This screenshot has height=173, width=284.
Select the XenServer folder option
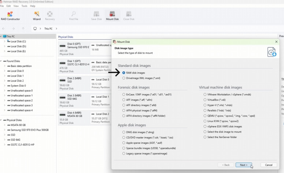point(205,137)
